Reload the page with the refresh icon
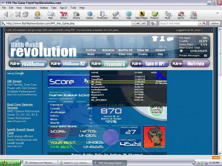 (25, 14)
